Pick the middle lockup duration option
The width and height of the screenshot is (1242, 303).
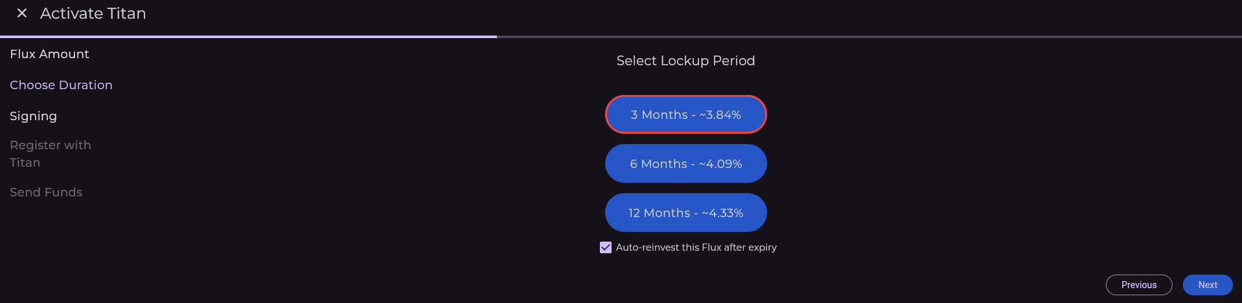point(685,164)
